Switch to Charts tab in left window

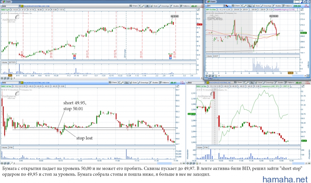pos(7,2)
